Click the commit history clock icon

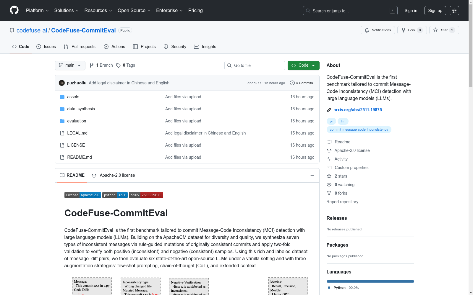pos(292,83)
